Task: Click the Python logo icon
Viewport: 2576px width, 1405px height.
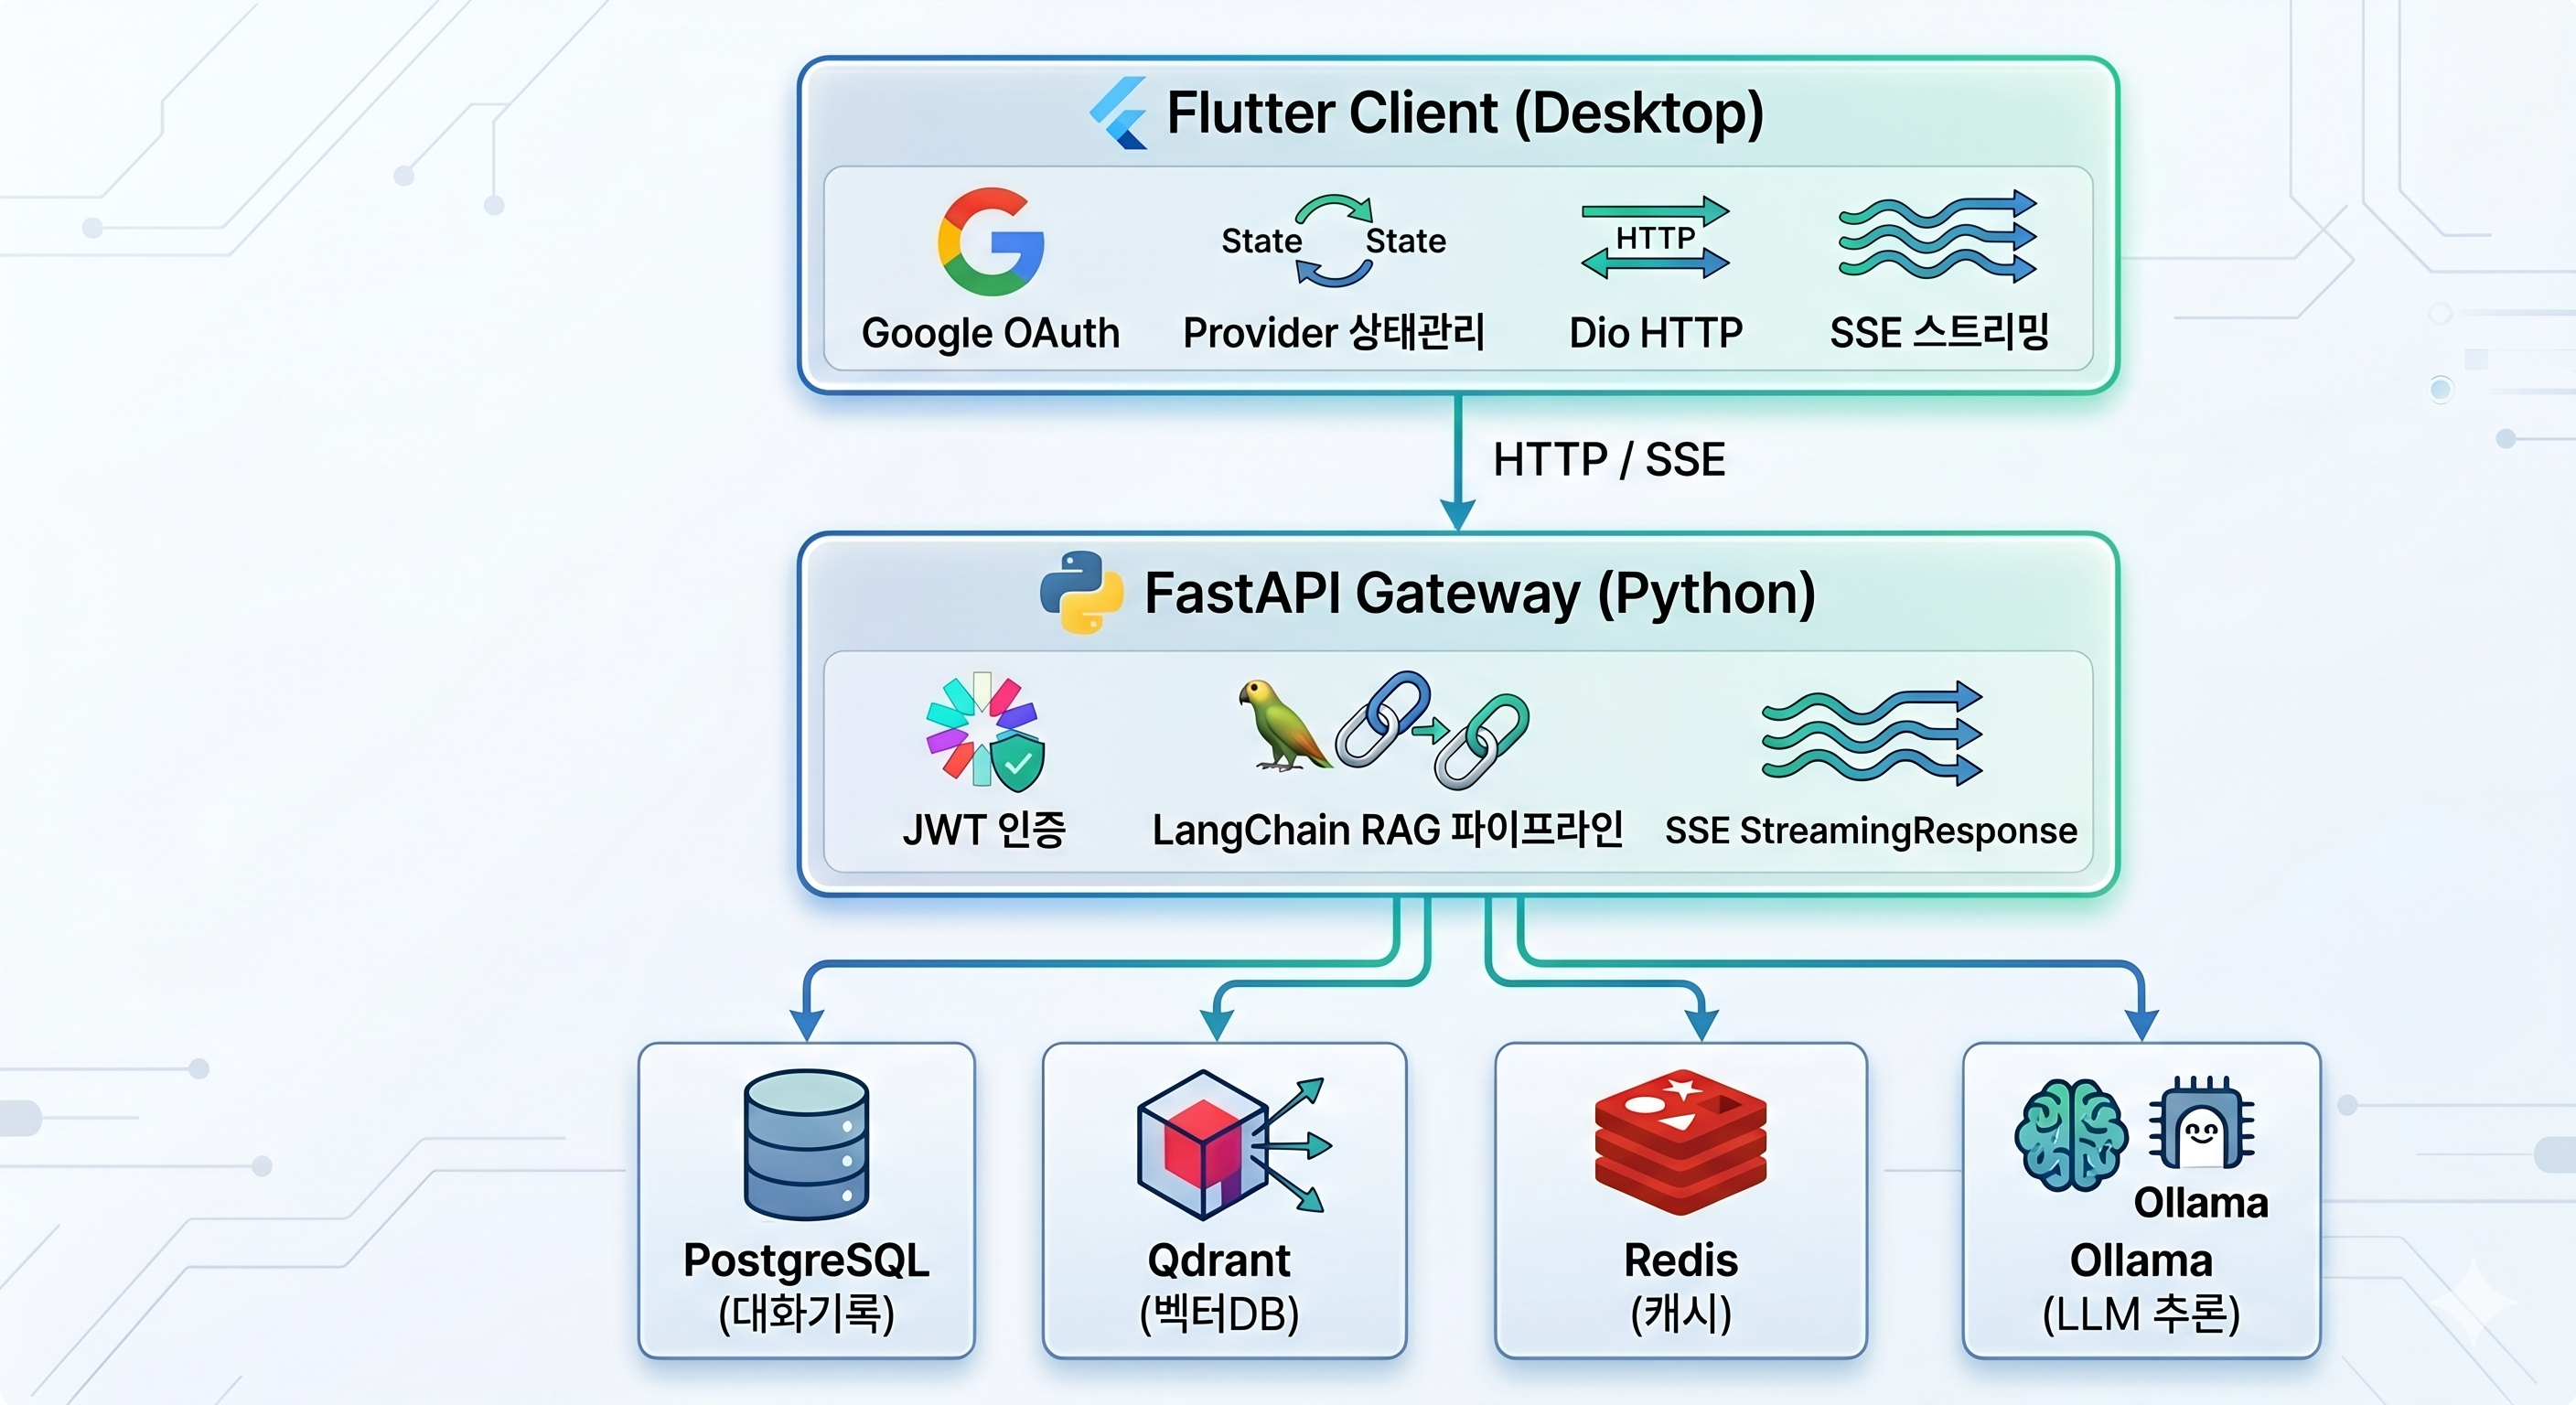Action: [1080, 592]
